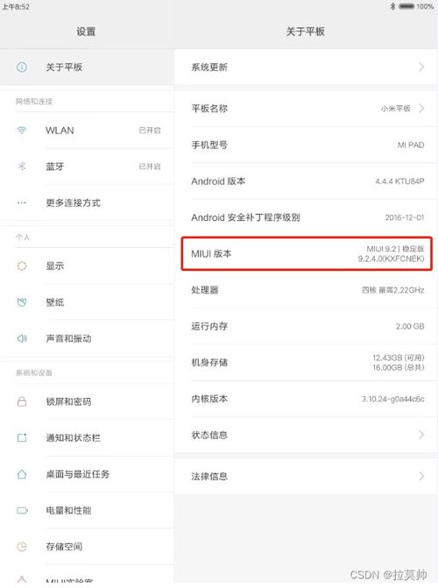
Task: Tap the 处理器 entry
Action: [306, 290]
